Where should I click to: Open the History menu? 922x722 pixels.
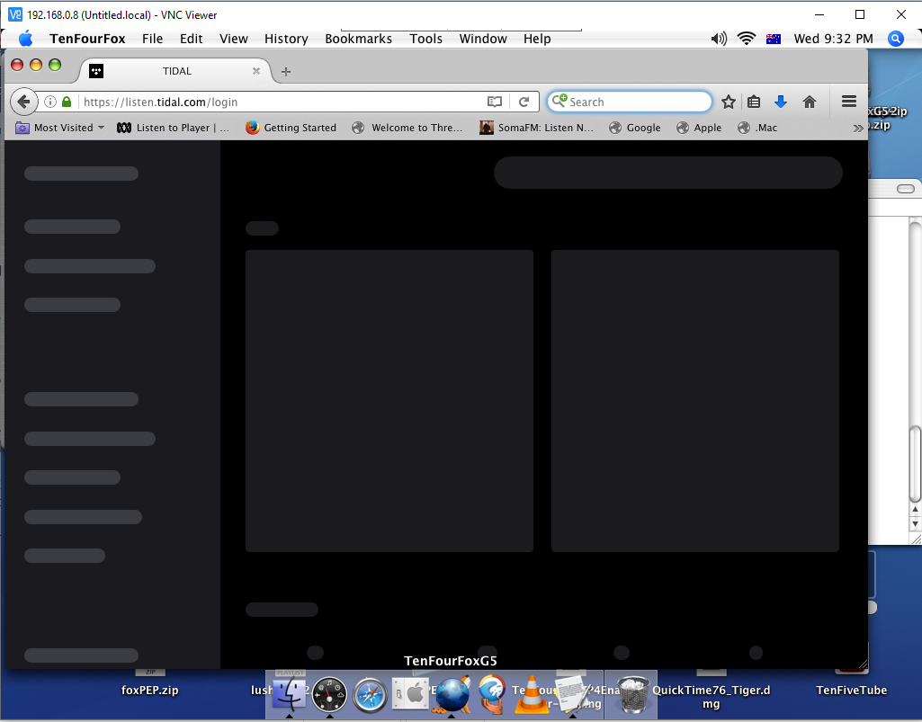coord(286,39)
